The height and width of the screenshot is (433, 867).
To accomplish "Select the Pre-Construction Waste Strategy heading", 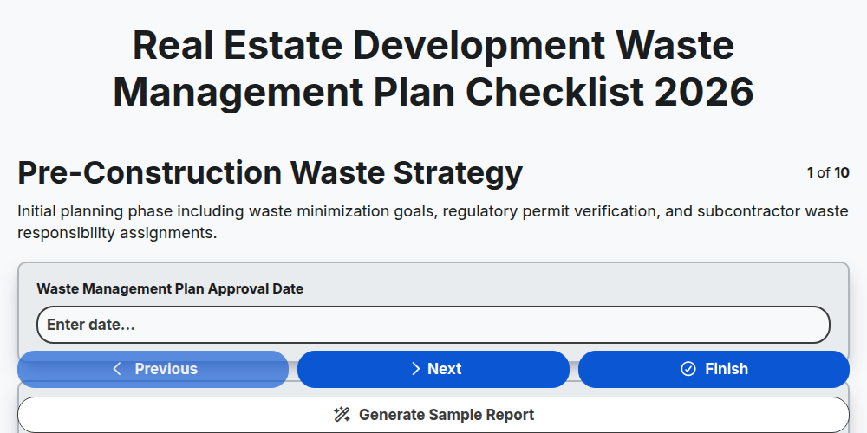I will (271, 173).
